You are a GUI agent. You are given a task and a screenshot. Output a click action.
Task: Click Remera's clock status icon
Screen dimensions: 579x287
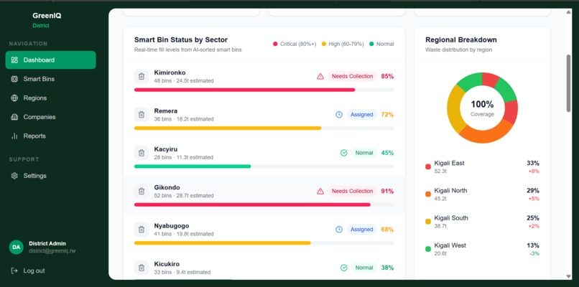339,115
